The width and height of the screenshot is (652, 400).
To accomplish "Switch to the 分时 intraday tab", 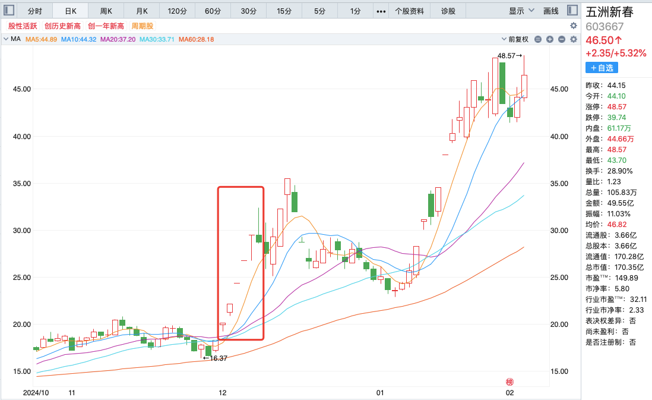I will (x=35, y=11).
